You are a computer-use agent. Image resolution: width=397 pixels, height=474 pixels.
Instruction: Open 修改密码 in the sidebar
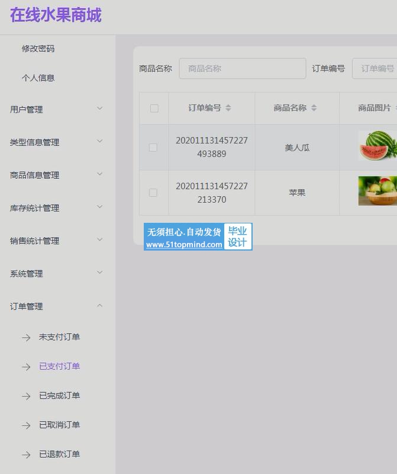coord(38,48)
